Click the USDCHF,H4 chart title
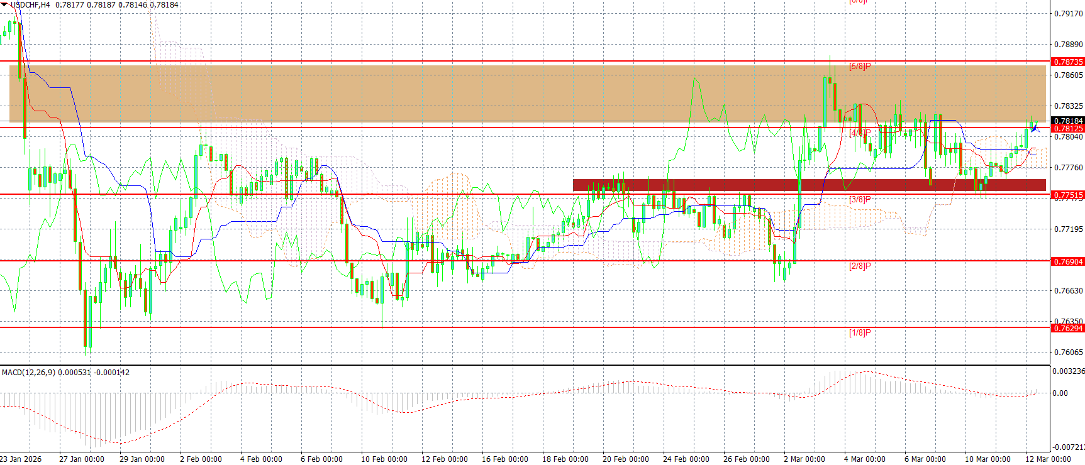This screenshot has width=1085, height=465. coord(31,4)
